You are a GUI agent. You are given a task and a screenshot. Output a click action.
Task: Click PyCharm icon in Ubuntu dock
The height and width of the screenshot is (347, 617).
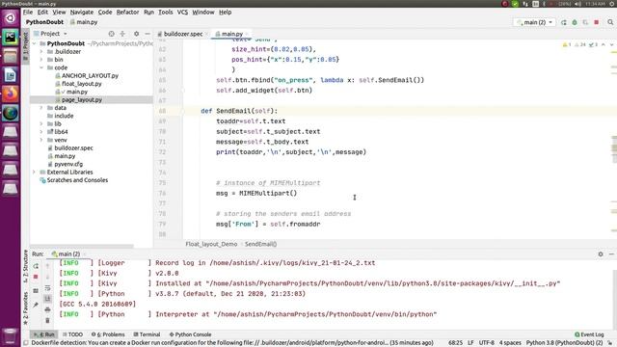(x=11, y=37)
